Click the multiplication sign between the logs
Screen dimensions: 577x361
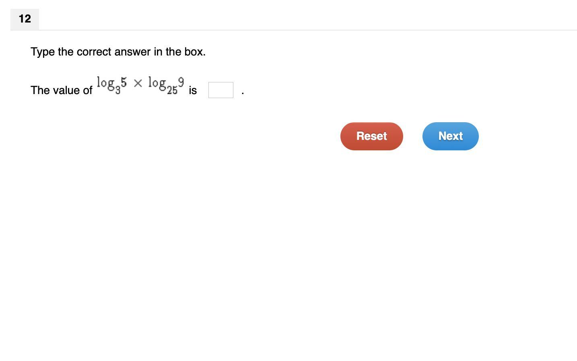coord(138,83)
